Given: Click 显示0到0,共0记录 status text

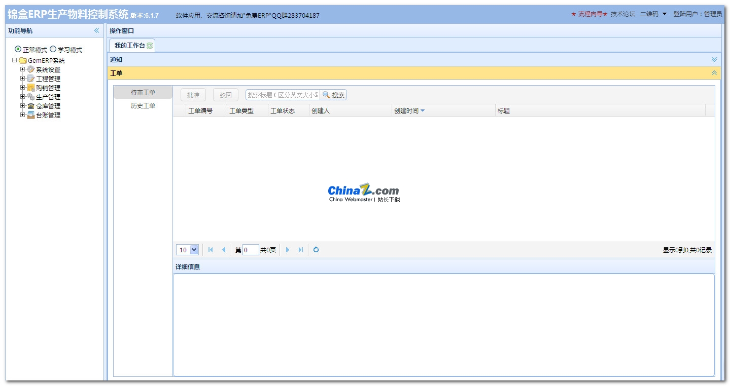Looking at the screenshot, I should 687,250.
